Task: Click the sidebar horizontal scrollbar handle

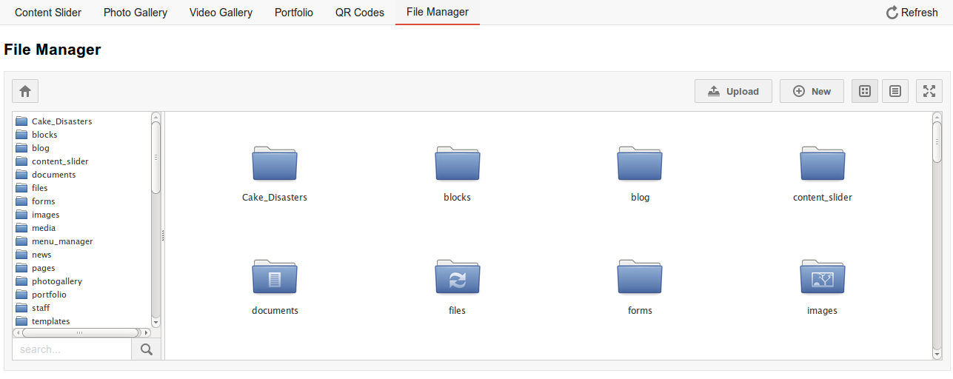Action: point(80,333)
